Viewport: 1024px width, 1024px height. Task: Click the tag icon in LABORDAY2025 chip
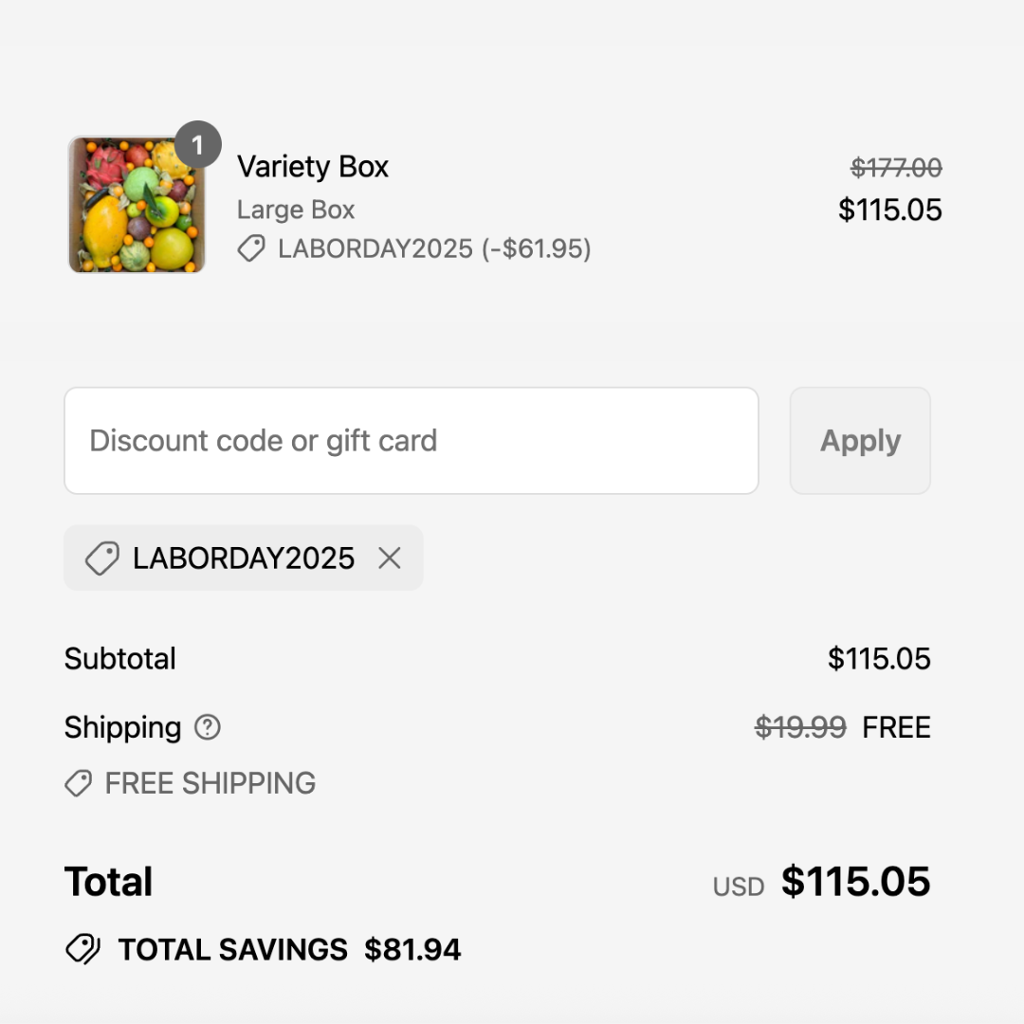[x=101, y=558]
